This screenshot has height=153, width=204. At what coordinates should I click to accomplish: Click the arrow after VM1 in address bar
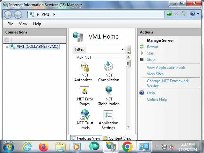[54, 14]
